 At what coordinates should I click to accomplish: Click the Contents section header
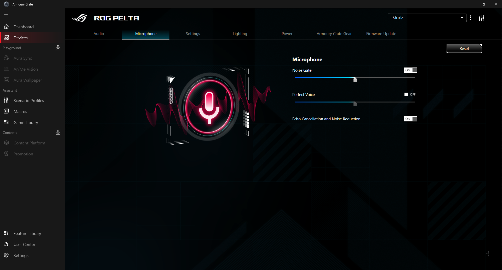[10, 133]
